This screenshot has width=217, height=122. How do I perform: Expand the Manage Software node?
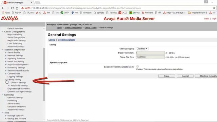(x=6, y=116)
